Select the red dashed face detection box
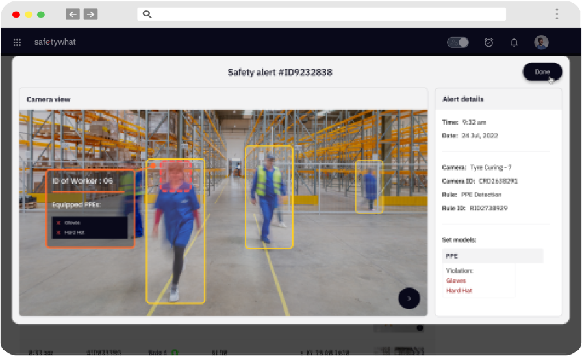582x356 pixels. [175, 176]
